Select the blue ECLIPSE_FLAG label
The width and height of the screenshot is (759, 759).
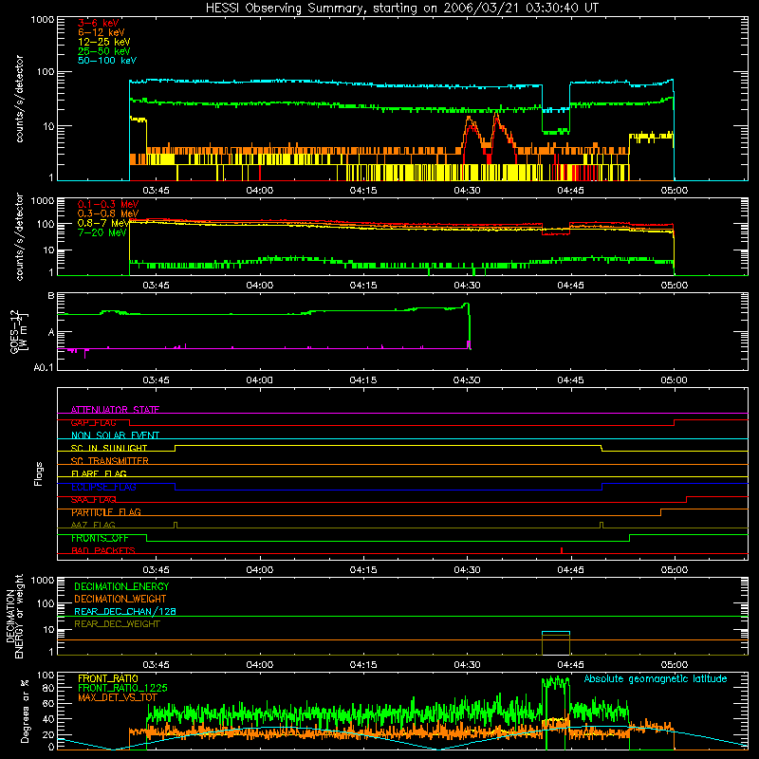pos(103,487)
